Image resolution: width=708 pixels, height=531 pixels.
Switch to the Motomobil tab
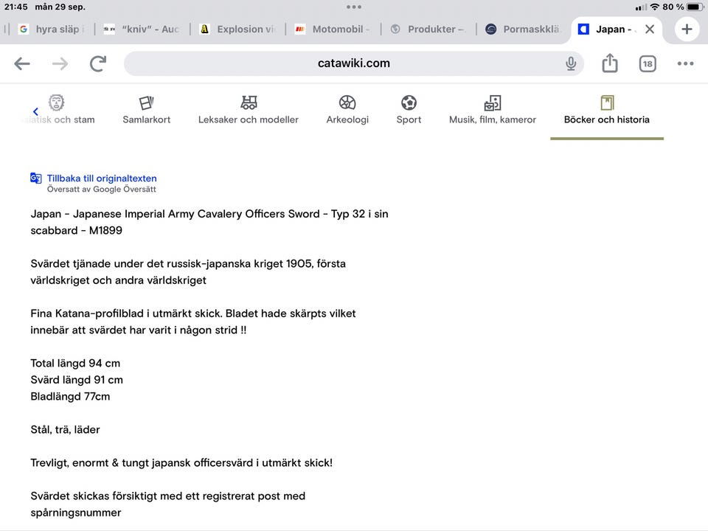pos(333,29)
